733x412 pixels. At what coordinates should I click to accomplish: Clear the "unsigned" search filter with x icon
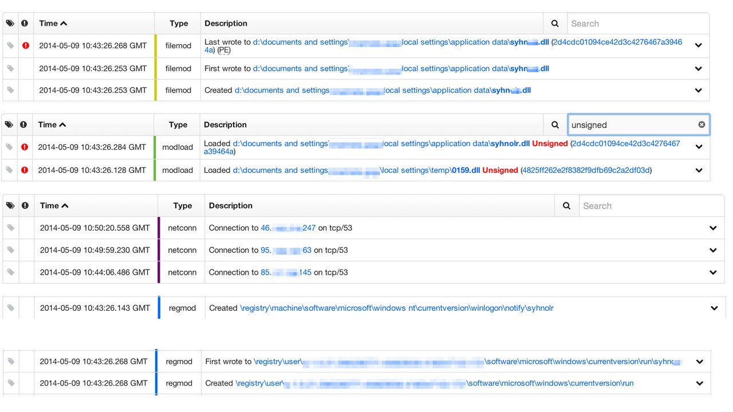(702, 125)
